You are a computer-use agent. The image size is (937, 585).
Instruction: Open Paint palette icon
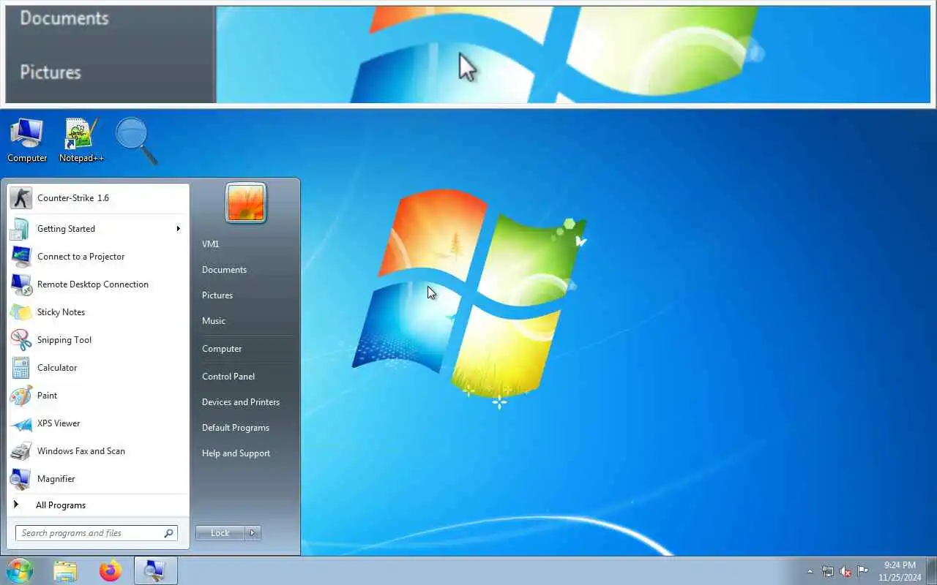pyautogui.click(x=20, y=396)
